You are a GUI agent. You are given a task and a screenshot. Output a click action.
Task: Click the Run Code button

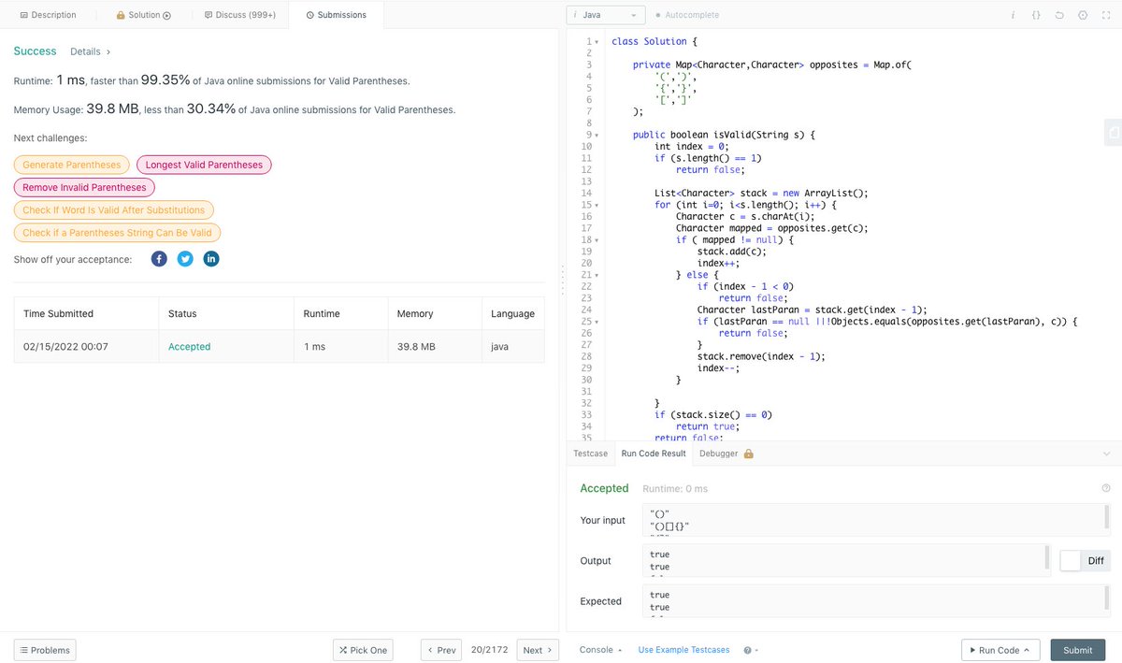coord(1001,650)
